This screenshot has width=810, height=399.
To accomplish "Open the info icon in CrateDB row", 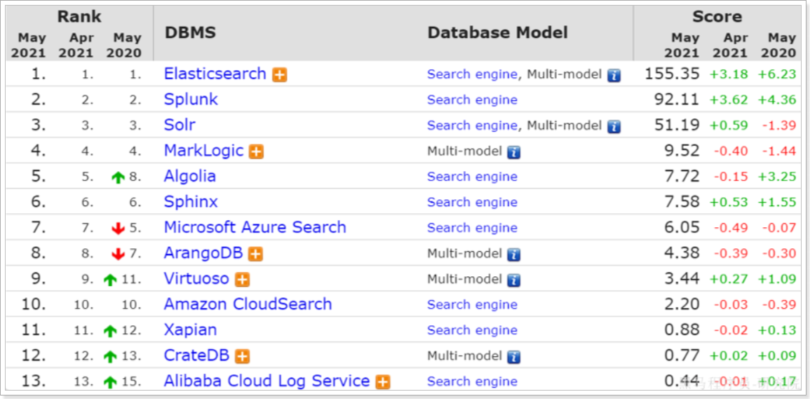I will point(513,357).
